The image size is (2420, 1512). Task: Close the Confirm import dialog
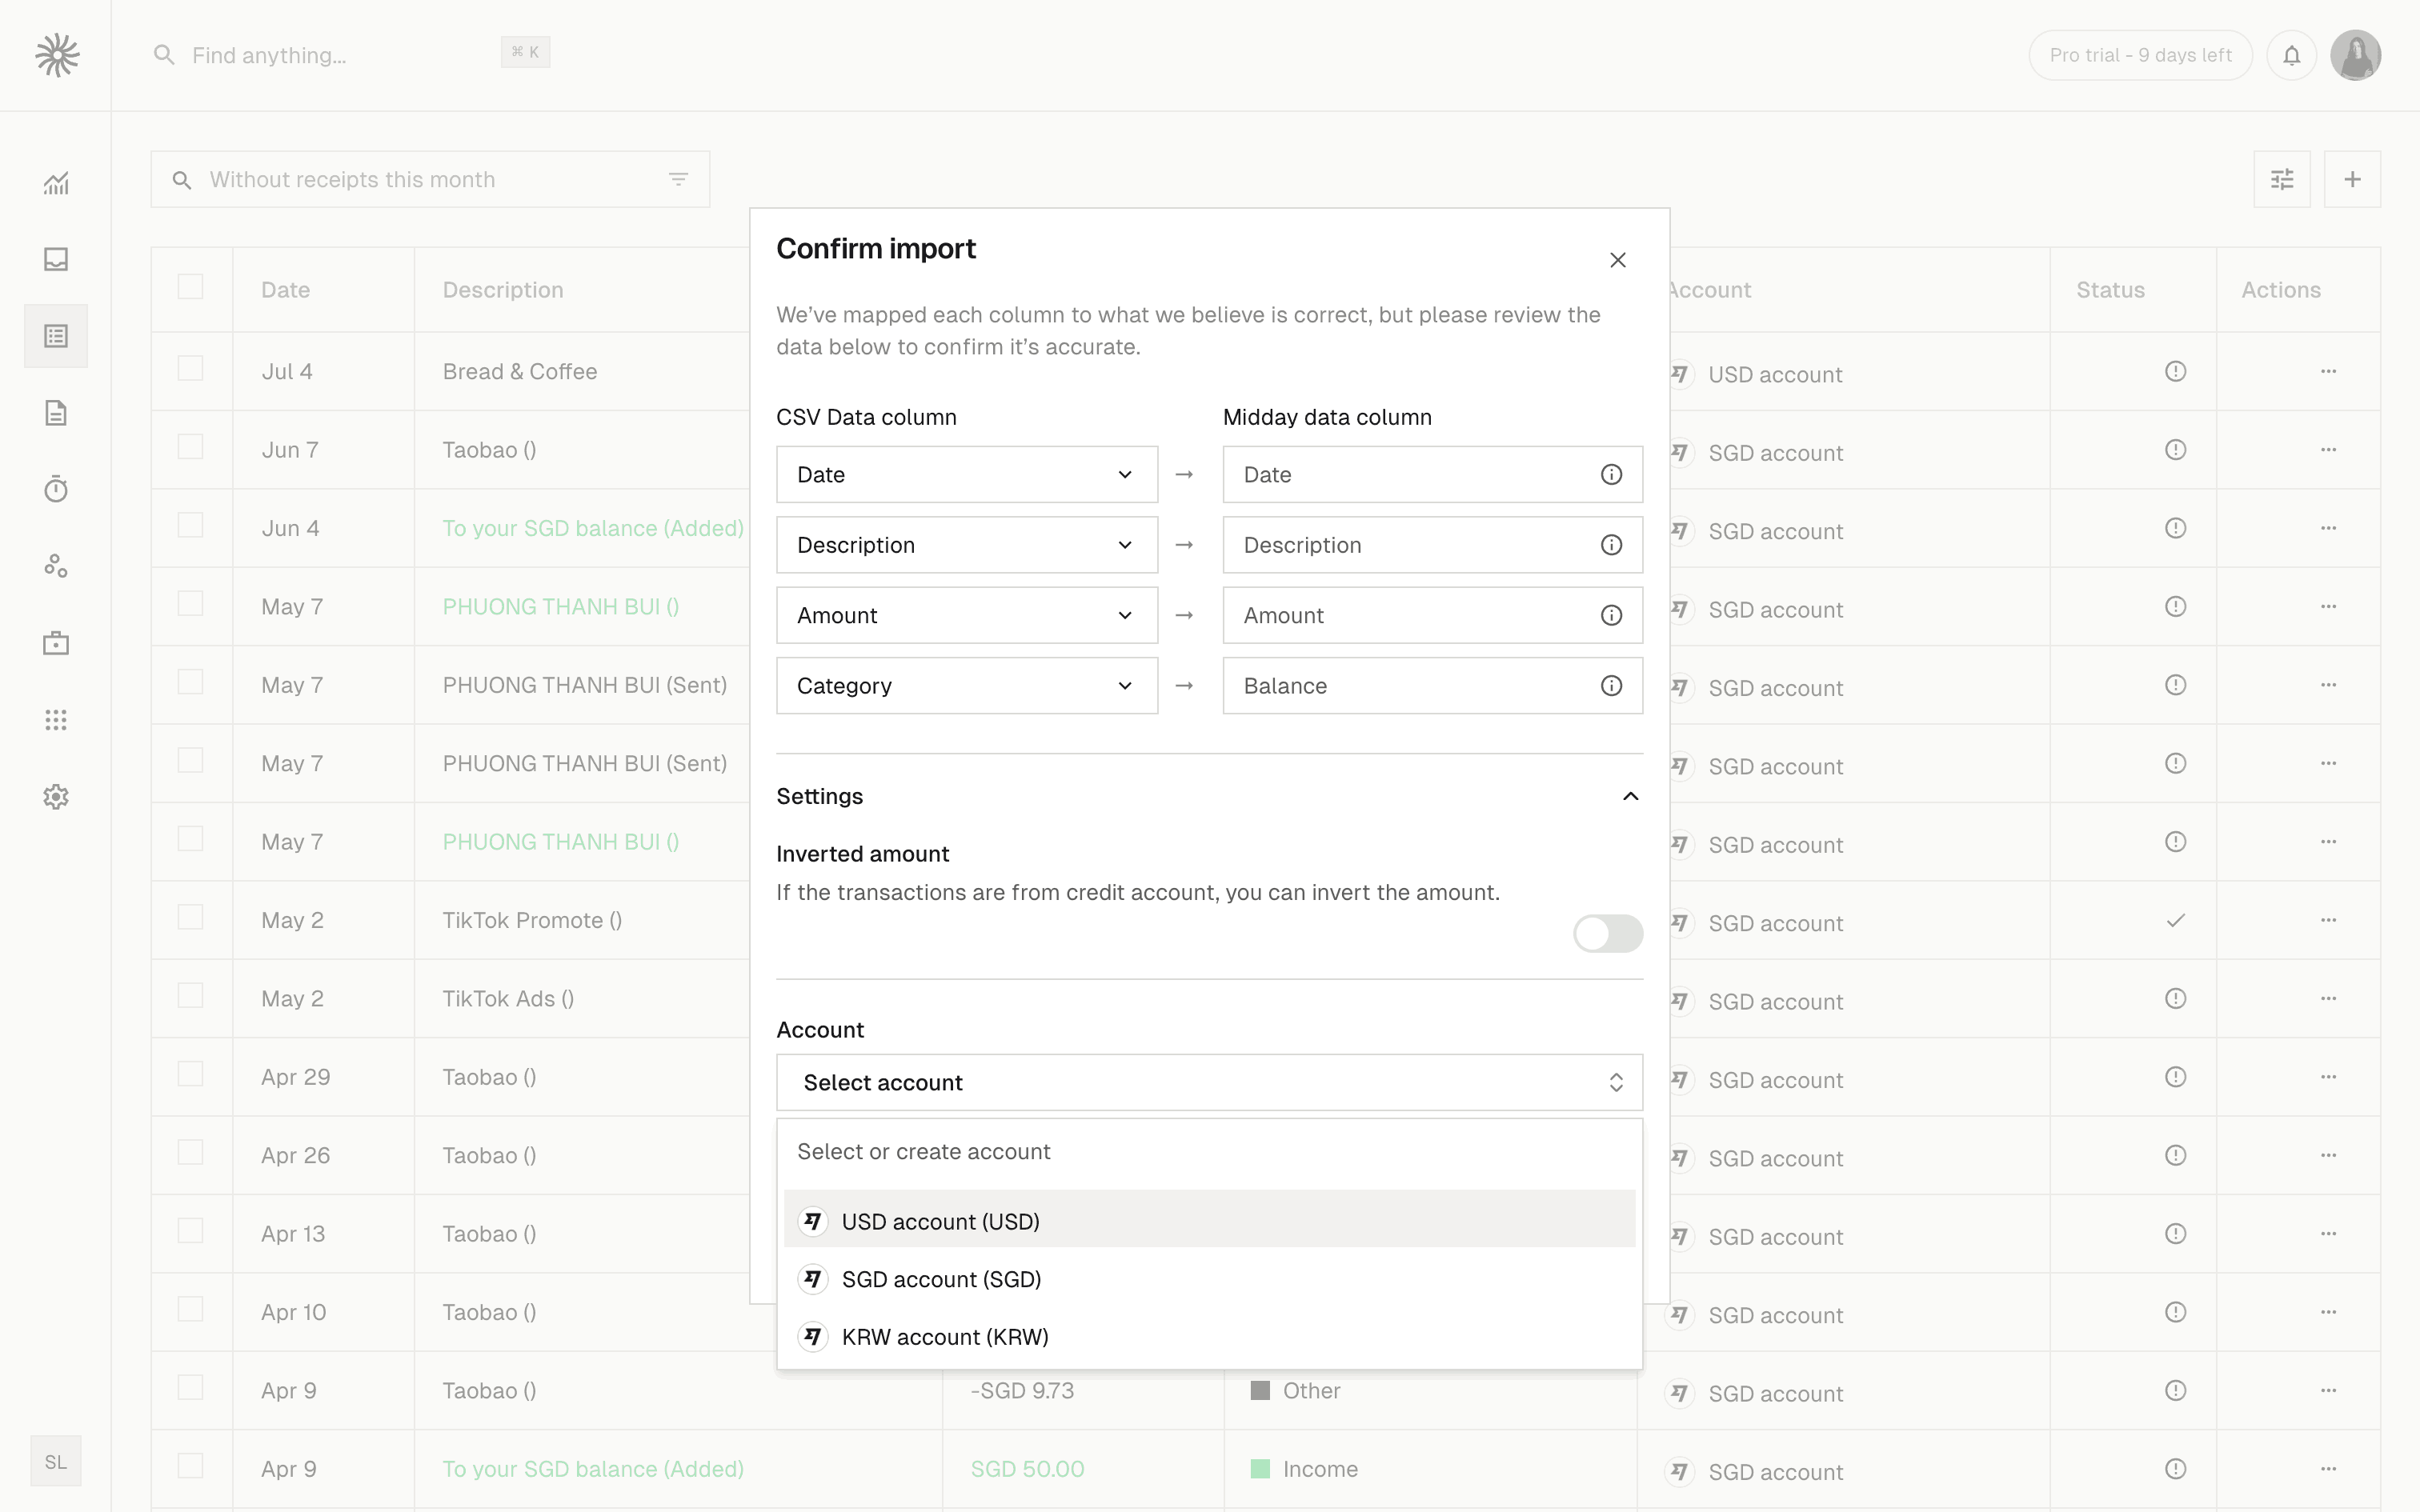click(x=1617, y=260)
